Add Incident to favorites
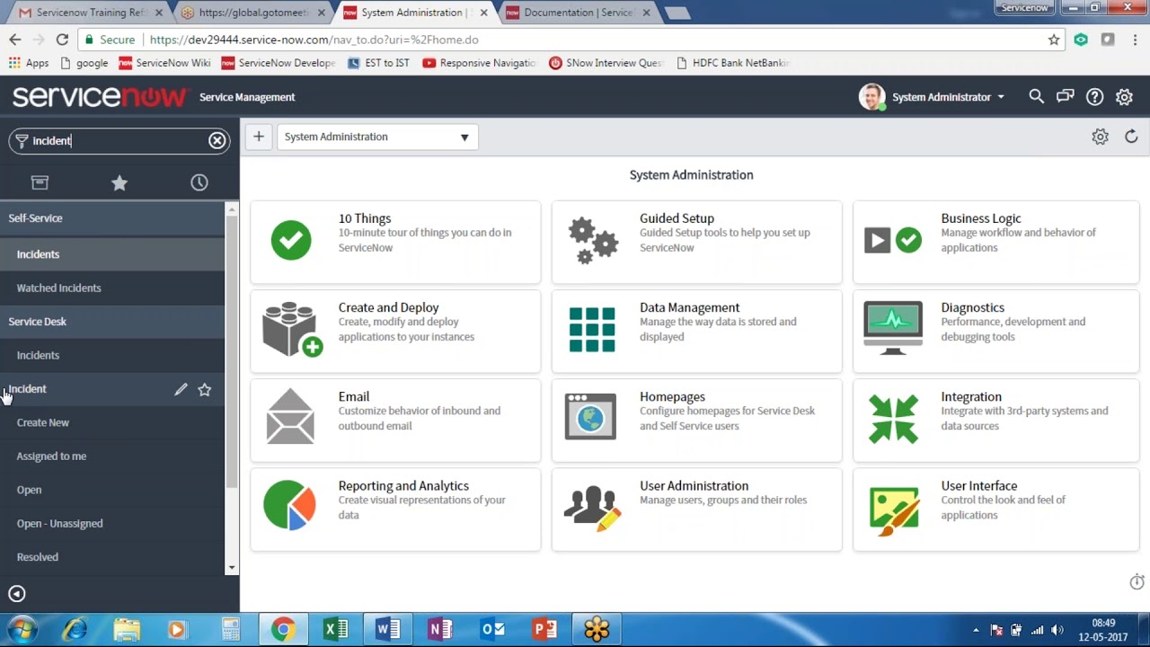This screenshot has width=1150, height=647. (x=205, y=389)
